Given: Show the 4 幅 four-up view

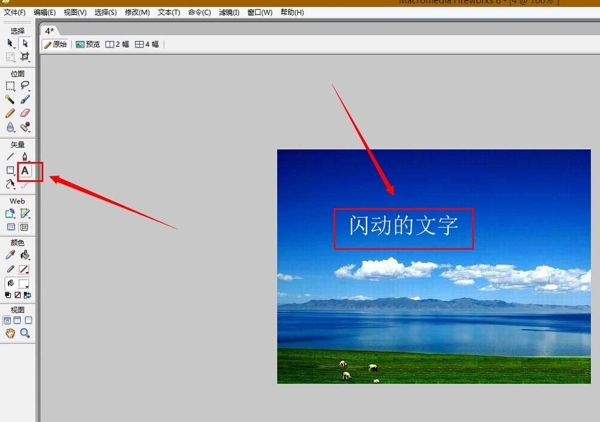Looking at the screenshot, I should coord(146,44).
